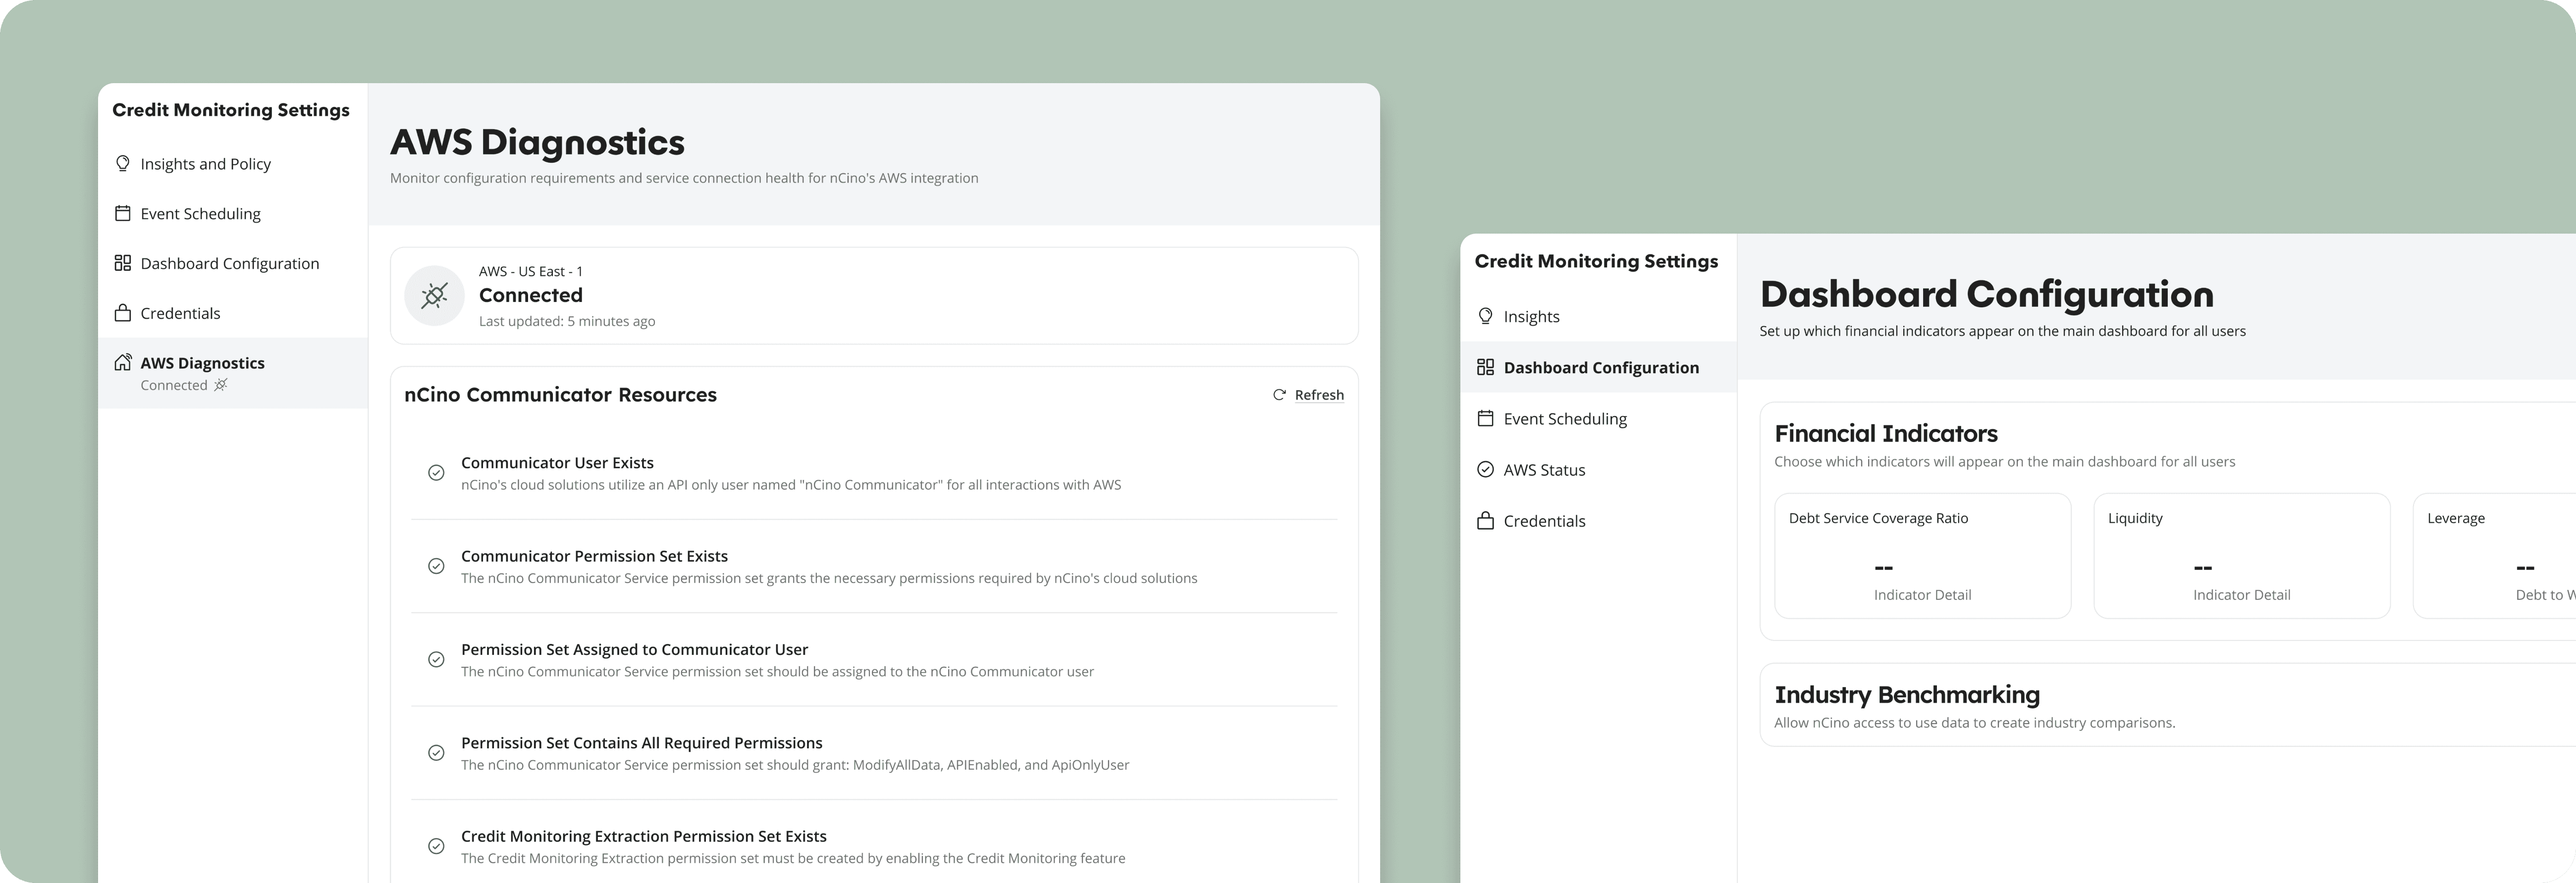Click the lightbulb icon beside Insights and Policy

click(123, 163)
